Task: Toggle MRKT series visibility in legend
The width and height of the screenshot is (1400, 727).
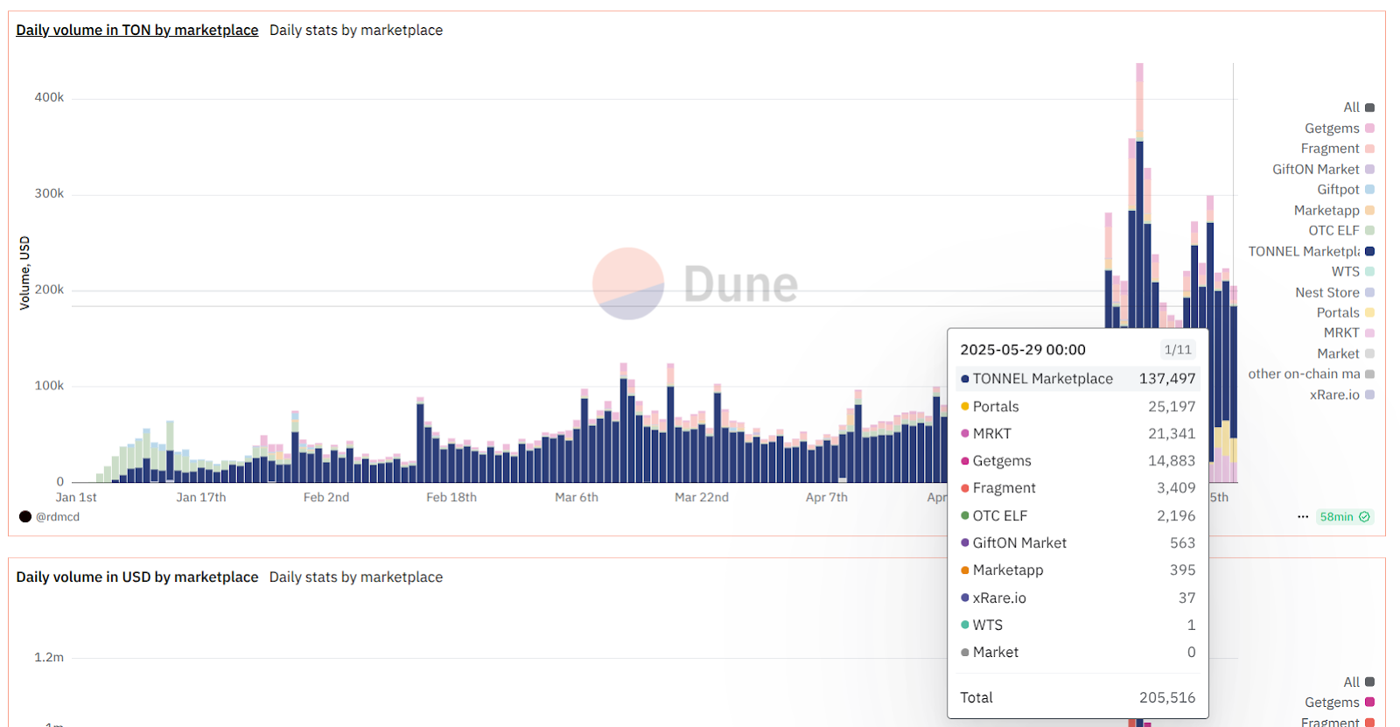Action: 1341,333
